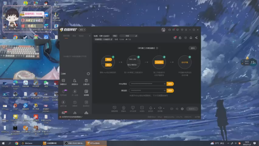
Task: Open the 弹幕助手 tool
Action: 63,82
